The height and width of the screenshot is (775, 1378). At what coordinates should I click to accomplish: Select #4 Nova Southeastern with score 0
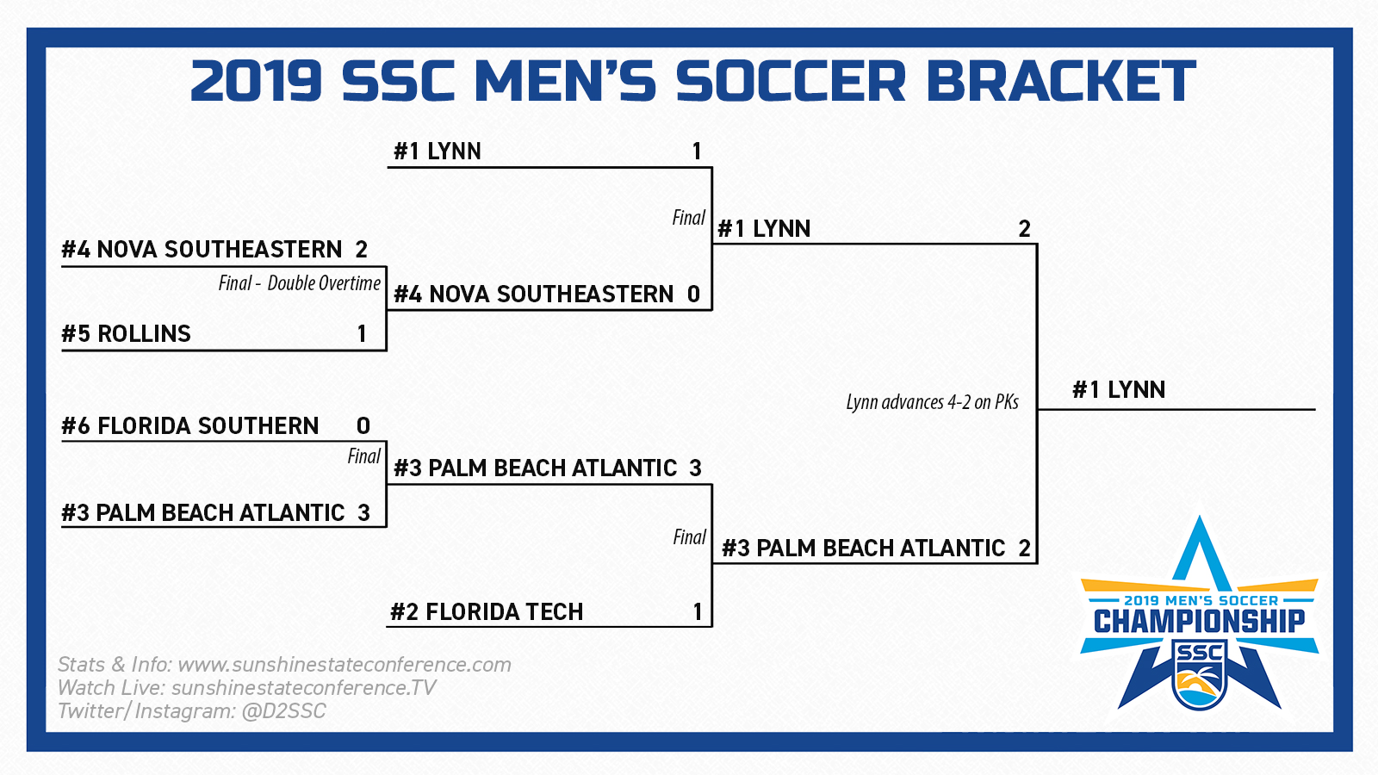[x=534, y=294]
